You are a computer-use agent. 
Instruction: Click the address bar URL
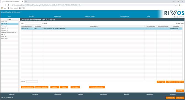click(x=47, y=5)
